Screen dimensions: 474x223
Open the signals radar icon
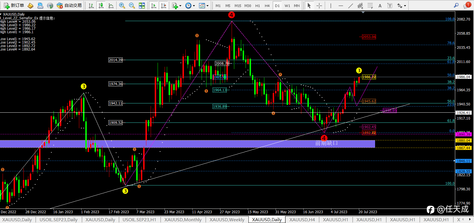tap(50, 5)
